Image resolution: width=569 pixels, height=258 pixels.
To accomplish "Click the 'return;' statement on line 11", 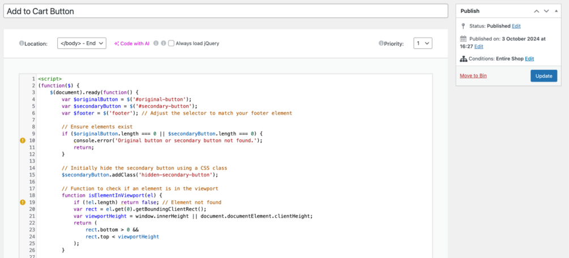I will 84,147.
